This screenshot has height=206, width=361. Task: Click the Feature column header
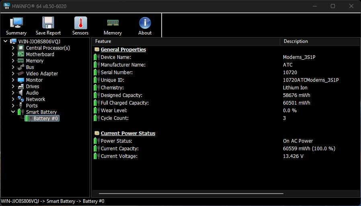tap(186, 41)
